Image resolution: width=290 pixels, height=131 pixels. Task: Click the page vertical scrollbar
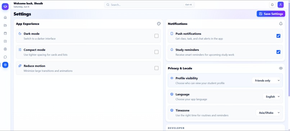tap(289, 50)
